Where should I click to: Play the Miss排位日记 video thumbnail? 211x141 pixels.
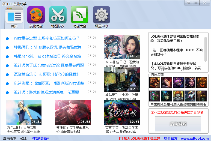(122, 47)
